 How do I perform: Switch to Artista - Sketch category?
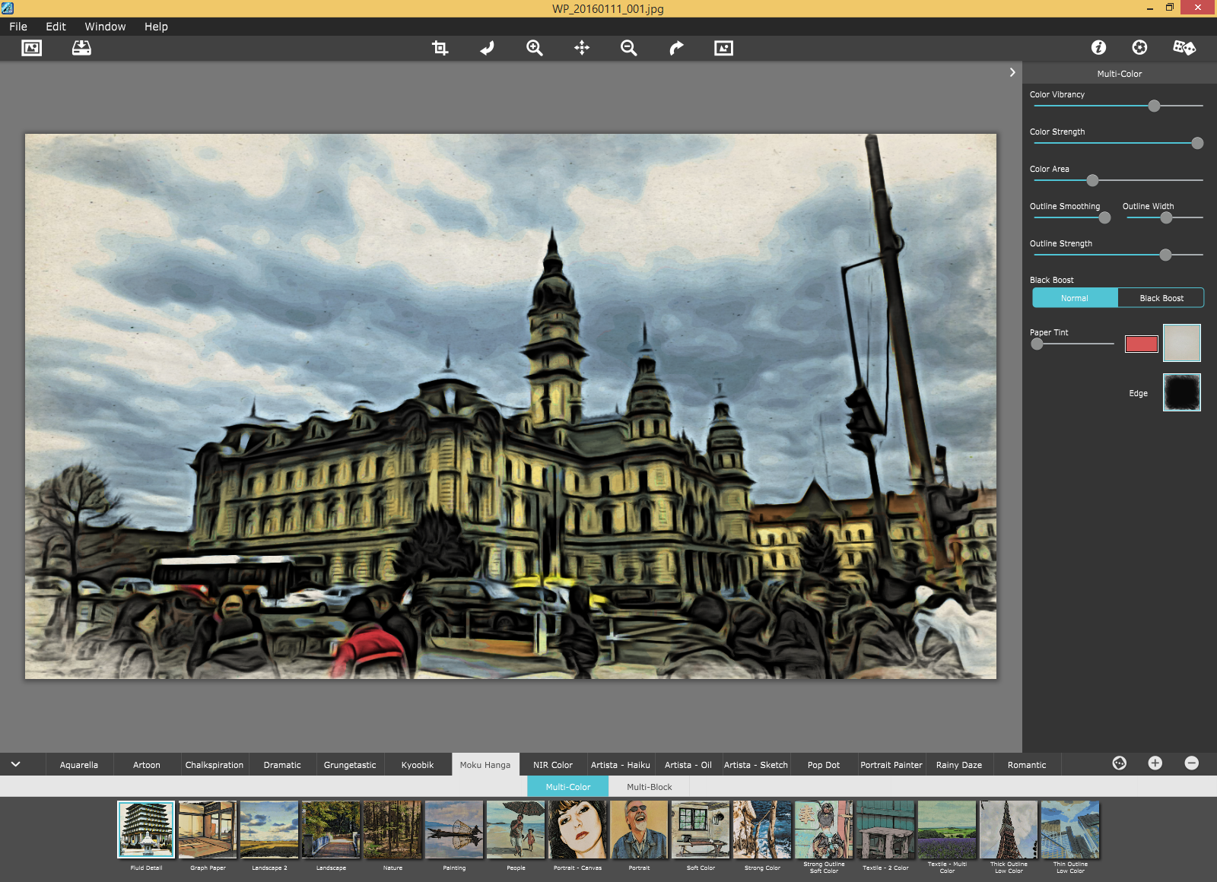(756, 765)
